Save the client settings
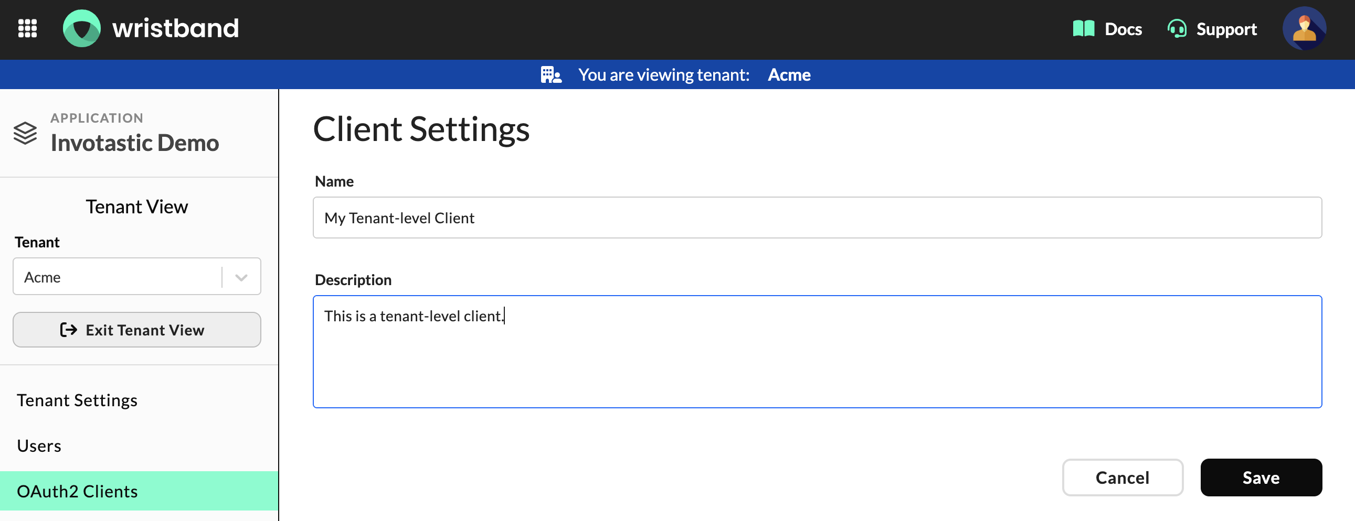This screenshot has height=521, width=1355. (1261, 477)
